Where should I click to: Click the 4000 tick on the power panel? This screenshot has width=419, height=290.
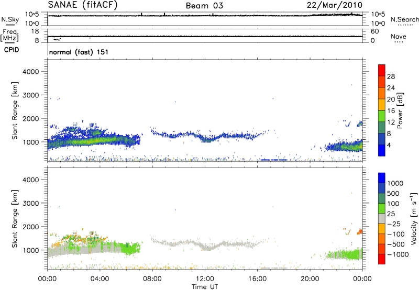[x=30, y=72]
